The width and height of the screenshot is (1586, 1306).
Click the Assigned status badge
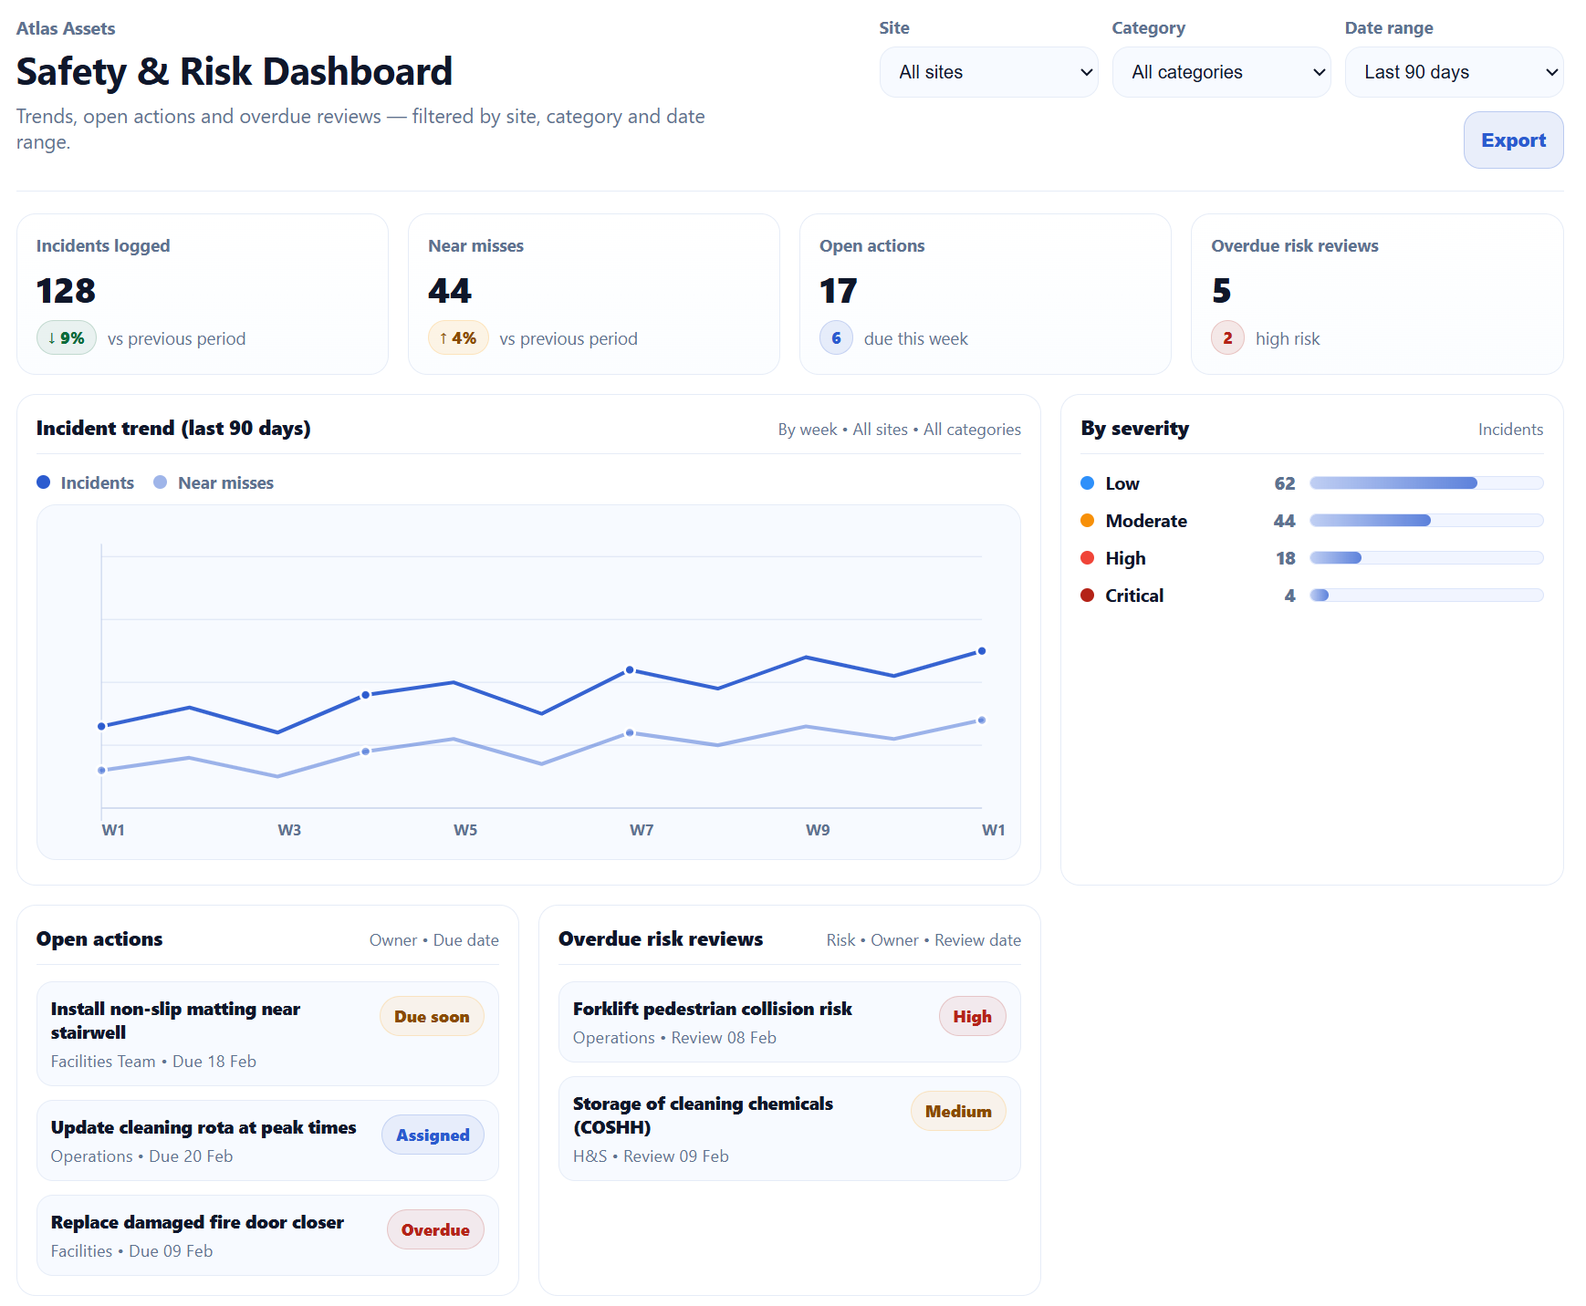coord(433,1135)
